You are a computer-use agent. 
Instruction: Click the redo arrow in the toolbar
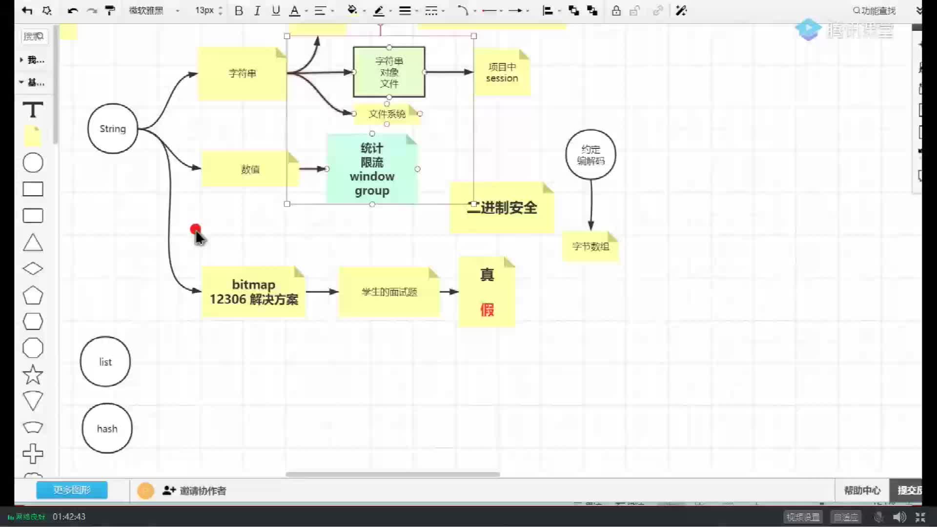(x=92, y=11)
